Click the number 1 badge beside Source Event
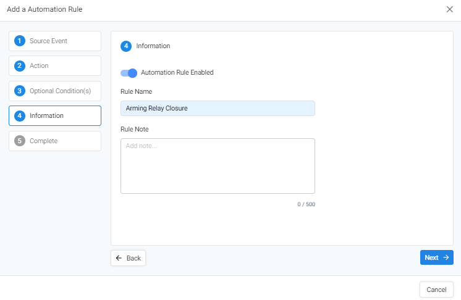 tap(20, 41)
